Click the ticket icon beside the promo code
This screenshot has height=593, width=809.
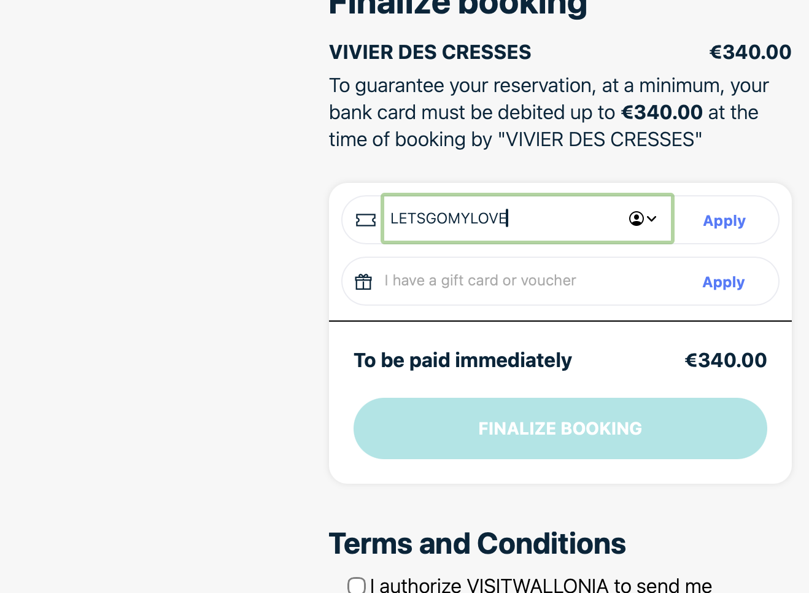pos(366,220)
